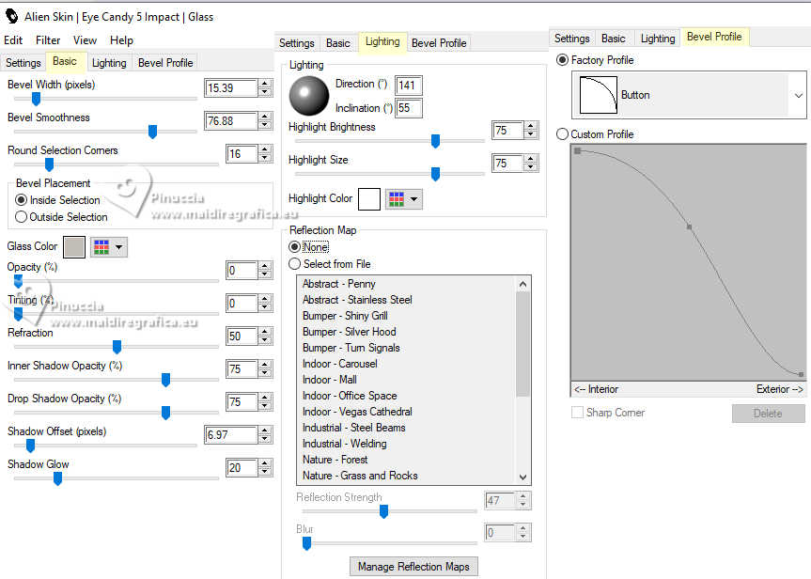Click the middle control point on profile curve
This screenshot has width=811, height=579.
click(689, 227)
